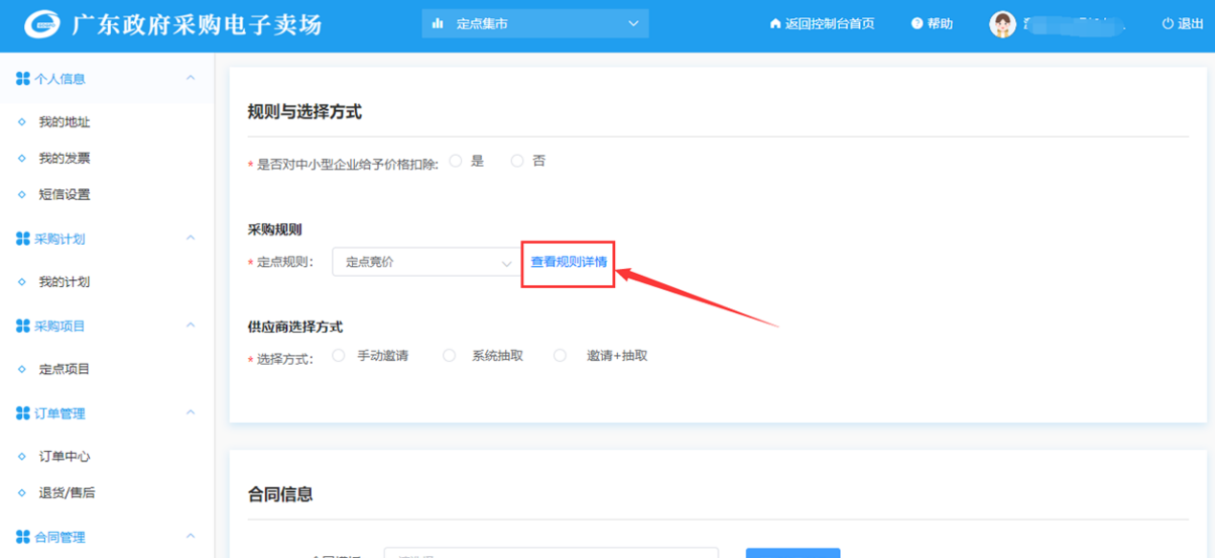Choose 邀请+抽取 supplier selection method
This screenshot has height=558, width=1215.
click(561, 355)
